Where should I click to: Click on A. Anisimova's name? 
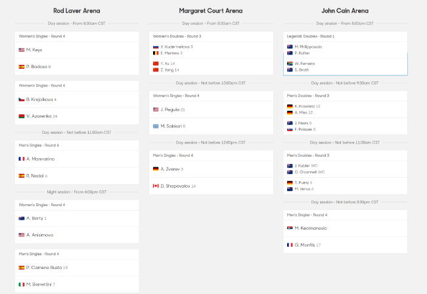41,234
